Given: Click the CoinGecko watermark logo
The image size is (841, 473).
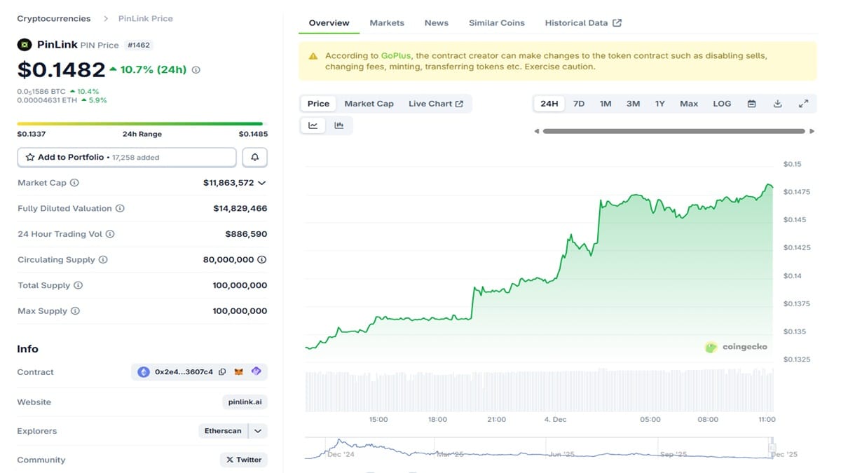Looking at the screenshot, I should coord(711,346).
